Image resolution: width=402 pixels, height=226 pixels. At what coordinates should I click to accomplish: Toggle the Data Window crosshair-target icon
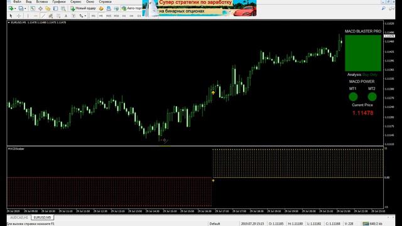(x=40, y=8)
